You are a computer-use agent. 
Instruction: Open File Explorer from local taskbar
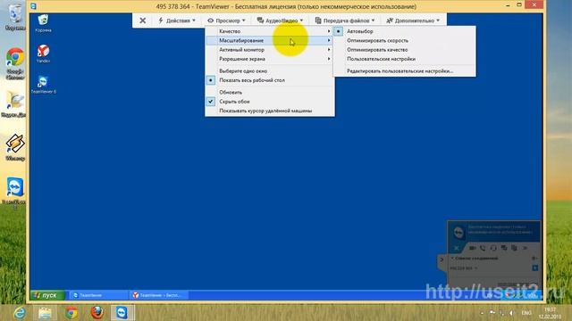(45, 313)
